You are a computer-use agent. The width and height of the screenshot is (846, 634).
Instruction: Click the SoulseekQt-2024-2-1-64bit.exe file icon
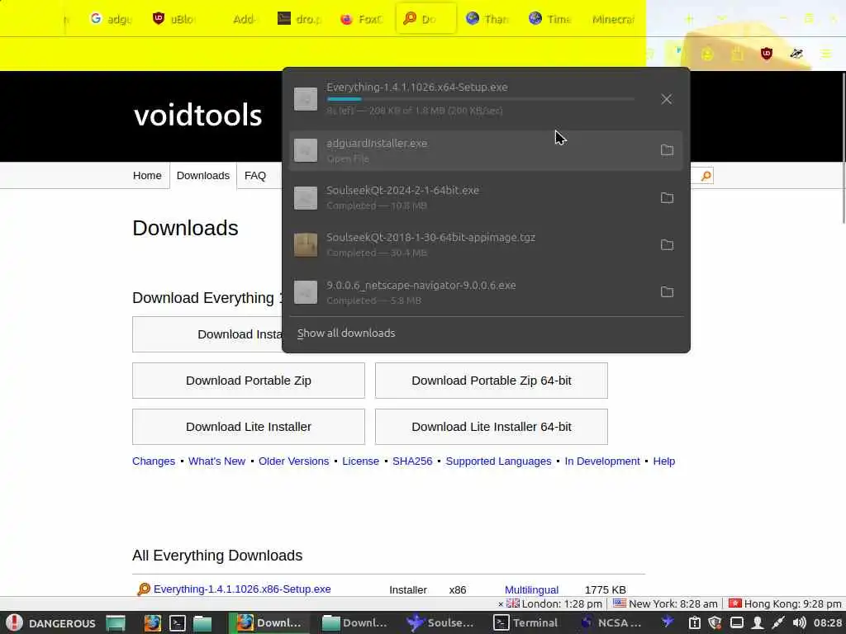[x=306, y=198]
